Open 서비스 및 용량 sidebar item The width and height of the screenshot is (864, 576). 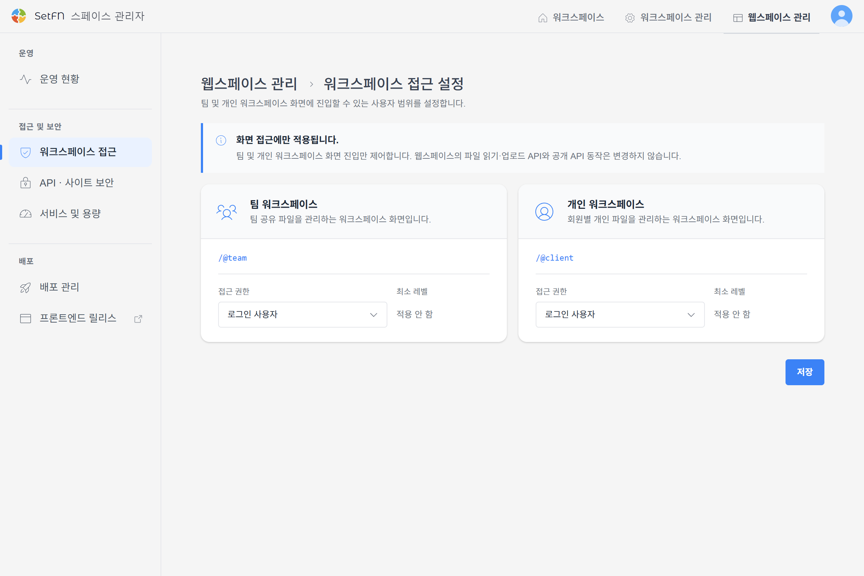point(80,213)
